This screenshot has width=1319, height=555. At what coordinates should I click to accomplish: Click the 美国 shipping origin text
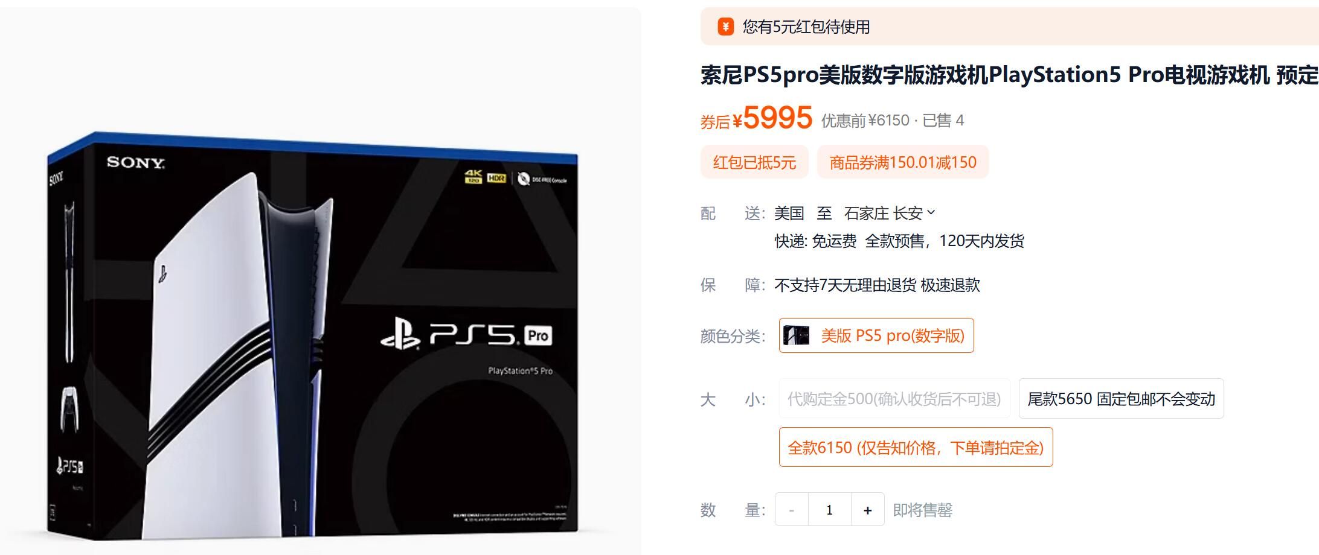click(789, 213)
